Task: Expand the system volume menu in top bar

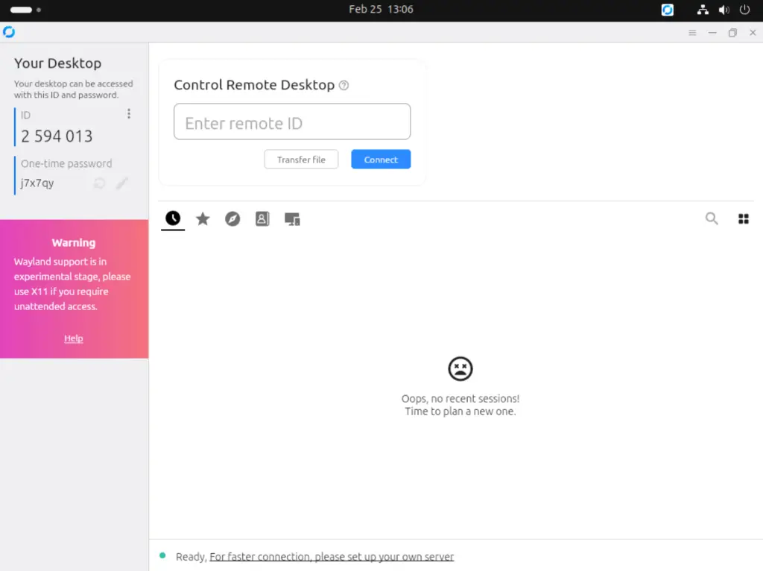Action: (x=724, y=10)
